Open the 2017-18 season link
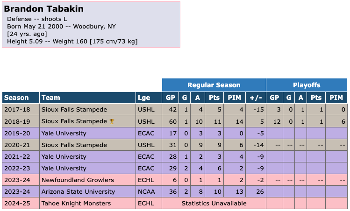 coord(16,110)
